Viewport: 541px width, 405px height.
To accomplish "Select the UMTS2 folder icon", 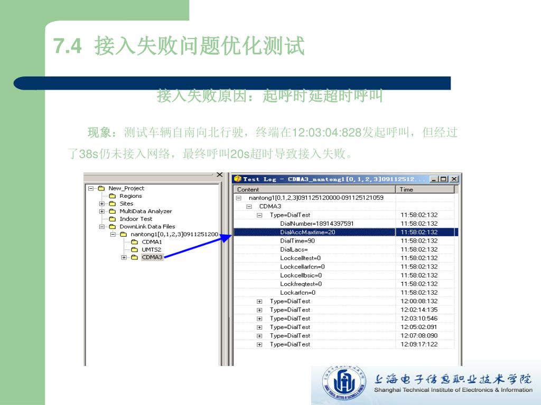I will [134, 249].
